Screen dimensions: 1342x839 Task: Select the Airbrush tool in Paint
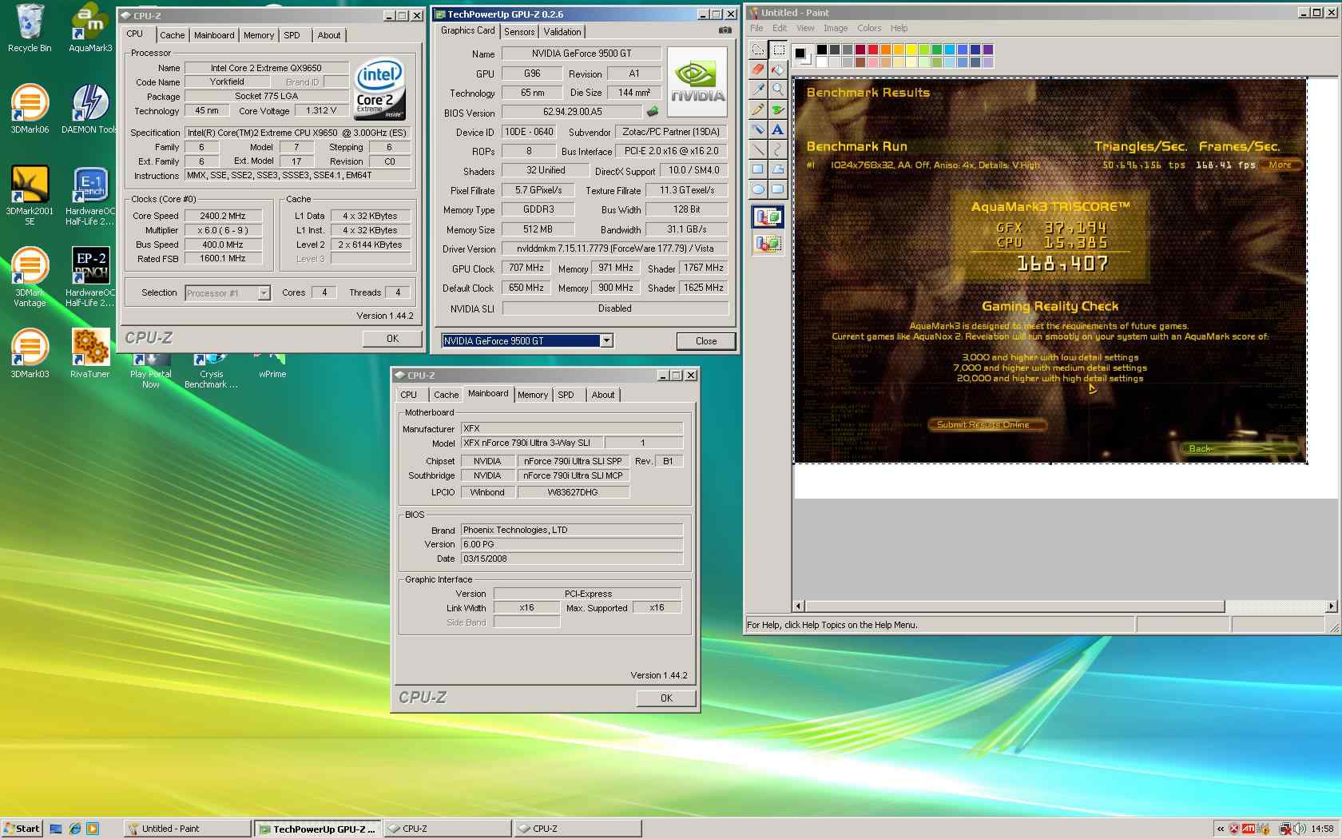[758, 129]
